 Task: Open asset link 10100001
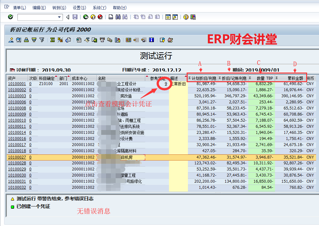point(17,84)
